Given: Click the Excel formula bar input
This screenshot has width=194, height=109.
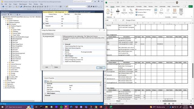Looking at the screenshot, I should pos(158,20).
